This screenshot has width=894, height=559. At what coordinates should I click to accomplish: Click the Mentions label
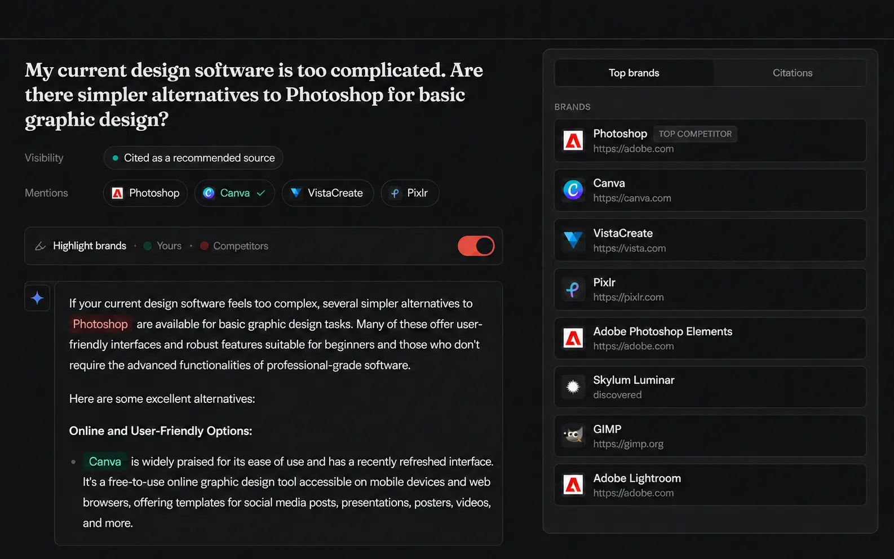[46, 193]
